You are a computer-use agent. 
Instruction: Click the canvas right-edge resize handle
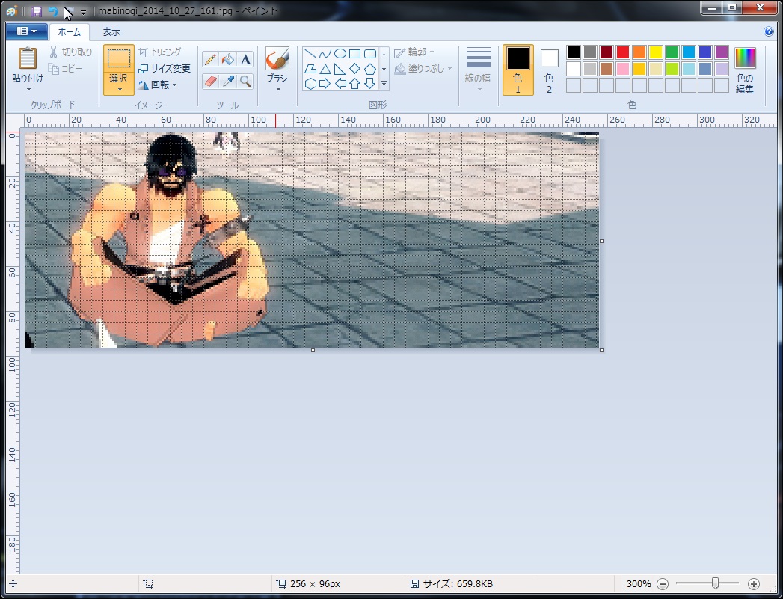click(601, 241)
